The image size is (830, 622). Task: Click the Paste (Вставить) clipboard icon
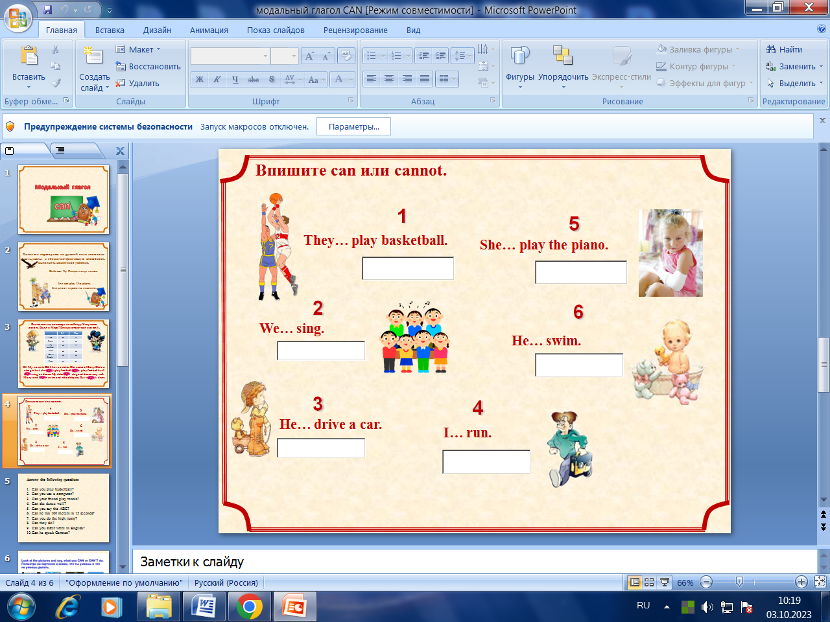29,58
